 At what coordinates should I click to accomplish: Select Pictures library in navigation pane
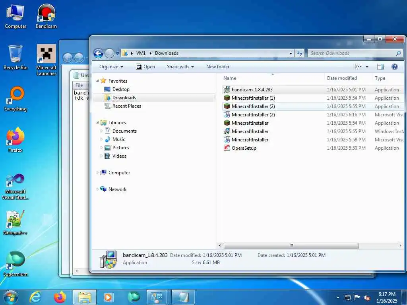[x=121, y=148]
